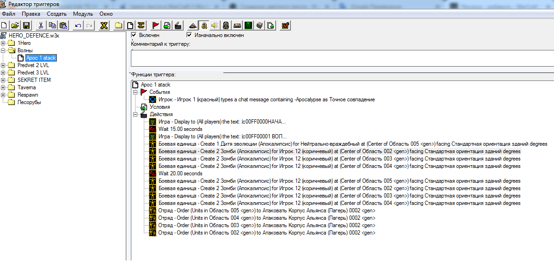The height and width of the screenshot is (272, 554).
Task: Open Variables editor with the yellow X icon
Action: (x=104, y=25)
